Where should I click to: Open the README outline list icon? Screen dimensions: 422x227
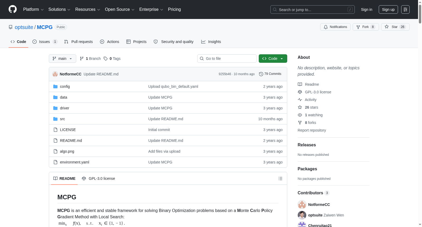[x=280, y=178]
